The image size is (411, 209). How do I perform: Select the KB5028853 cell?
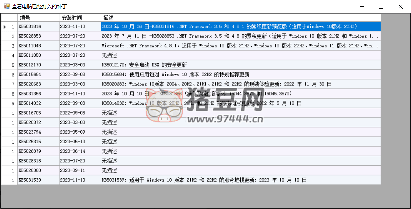click(x=38, y=36)
